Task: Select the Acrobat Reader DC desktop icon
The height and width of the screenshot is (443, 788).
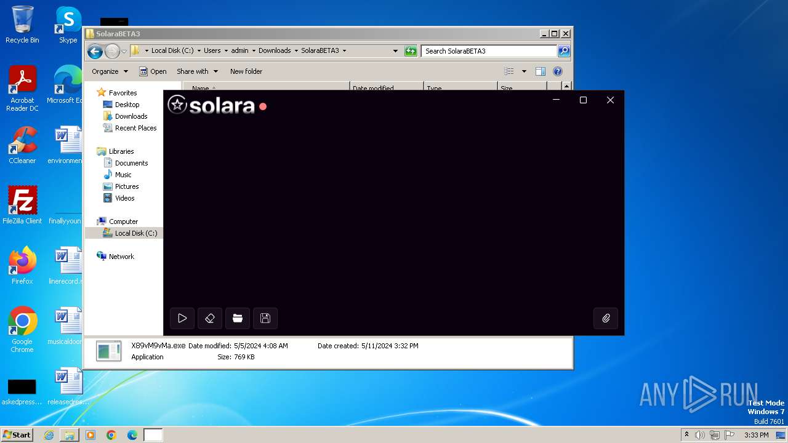Action: [22, 89]
